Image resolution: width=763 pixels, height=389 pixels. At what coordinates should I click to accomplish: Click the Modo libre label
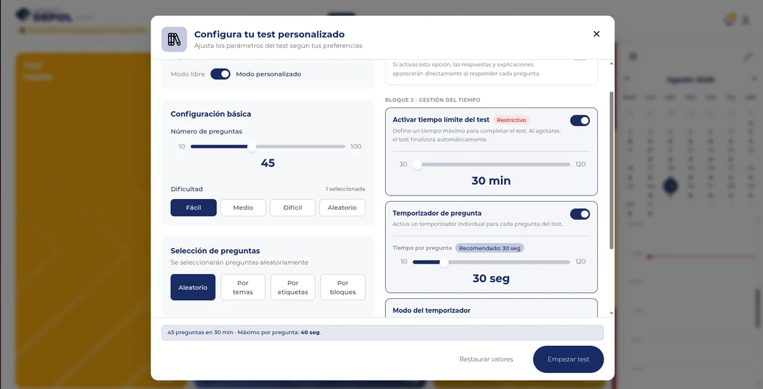(188, 74)
